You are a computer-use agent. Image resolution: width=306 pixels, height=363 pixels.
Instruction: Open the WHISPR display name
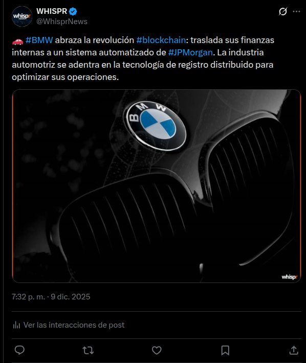52,11
